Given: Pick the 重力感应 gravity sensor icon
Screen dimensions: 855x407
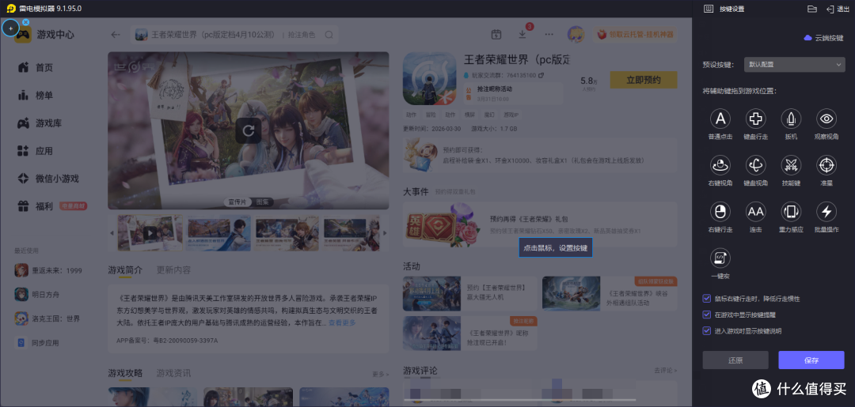Looking at the screenshot, I should (x=791, y=211).
